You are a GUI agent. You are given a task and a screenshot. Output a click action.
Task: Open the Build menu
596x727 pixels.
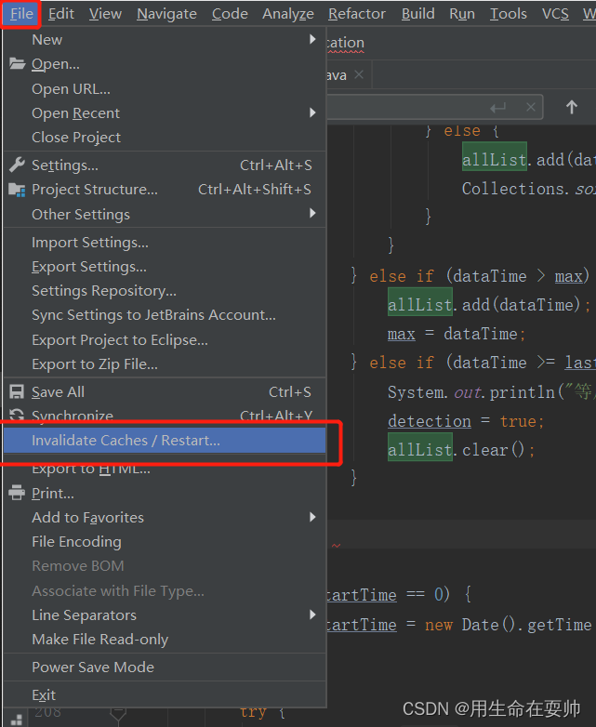[x=417, y=14]
